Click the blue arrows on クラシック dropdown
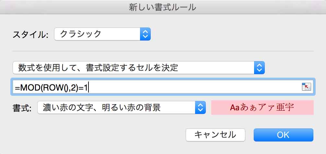The image size is (326, 154). pyautogui.click(x=146, y=34)
